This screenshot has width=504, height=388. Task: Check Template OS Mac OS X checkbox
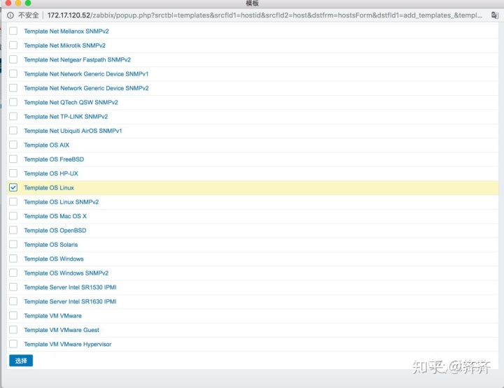[13, 216]
